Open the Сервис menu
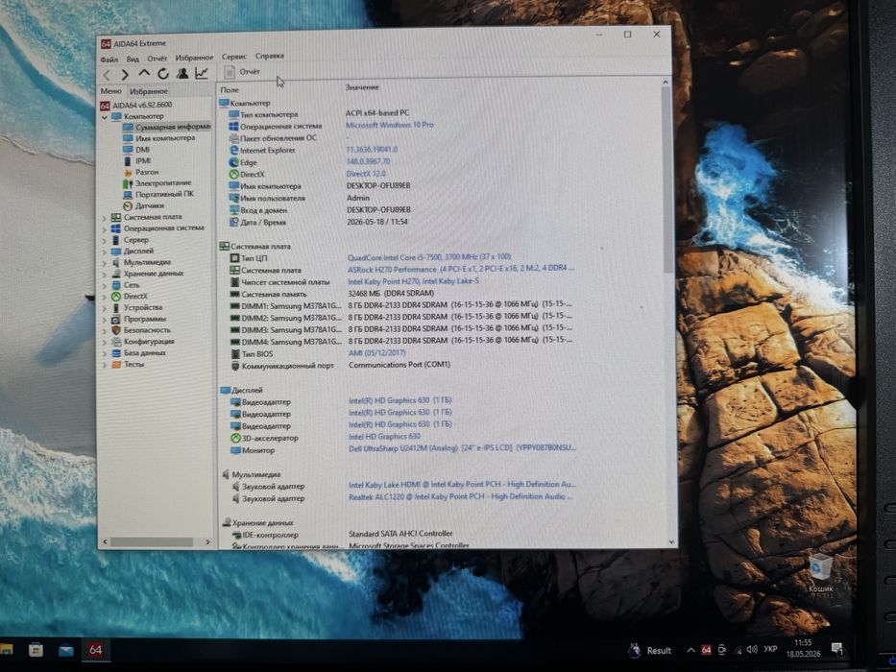 coord(234,57)
